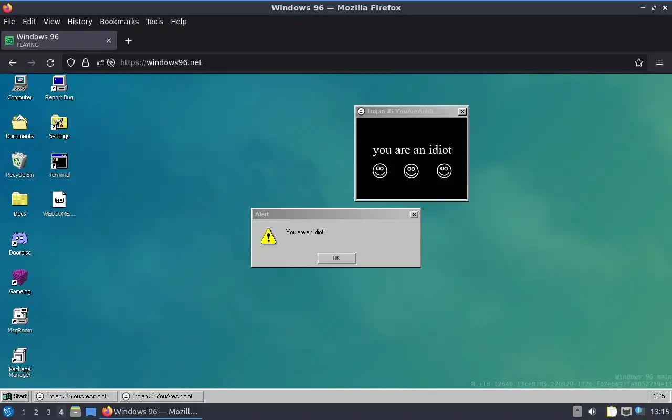Click the rightmost smiley face in trojan window
Screen dimensions: 672x420
pos(444,171)
